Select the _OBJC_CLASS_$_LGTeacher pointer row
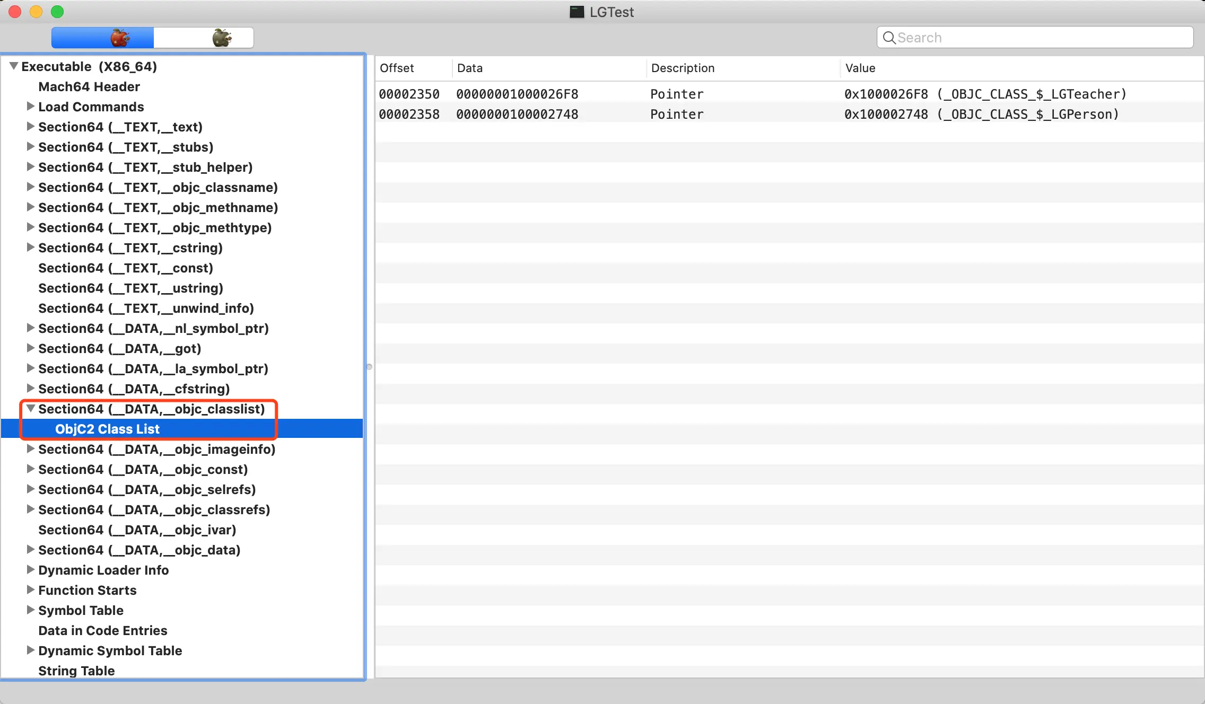 [743, 94]
